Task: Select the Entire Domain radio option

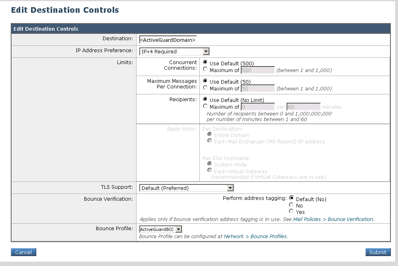Action: point(209,134)
